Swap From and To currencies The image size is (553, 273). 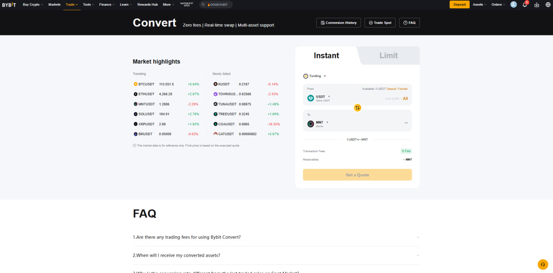tap(357, 108)
